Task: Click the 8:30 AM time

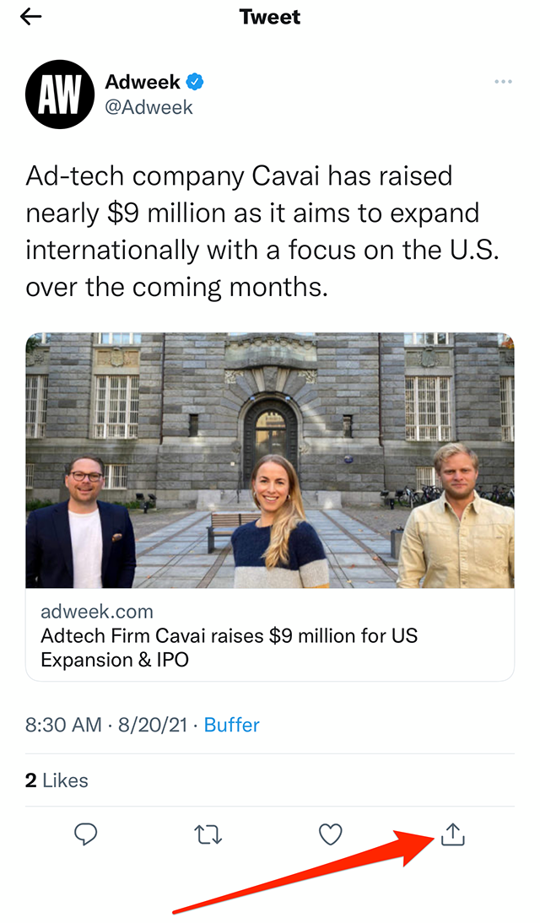Action: point(63,725)
